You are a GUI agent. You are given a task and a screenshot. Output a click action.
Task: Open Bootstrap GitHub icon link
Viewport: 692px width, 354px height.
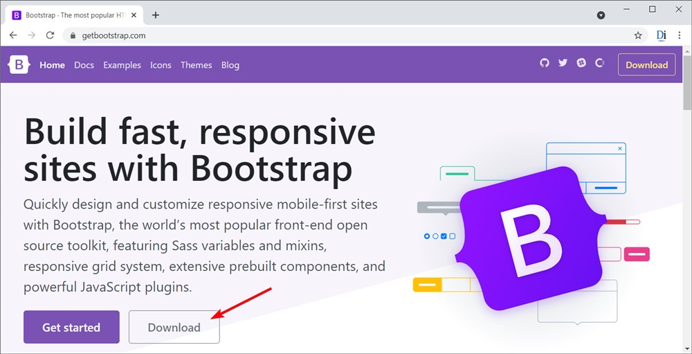545,63
